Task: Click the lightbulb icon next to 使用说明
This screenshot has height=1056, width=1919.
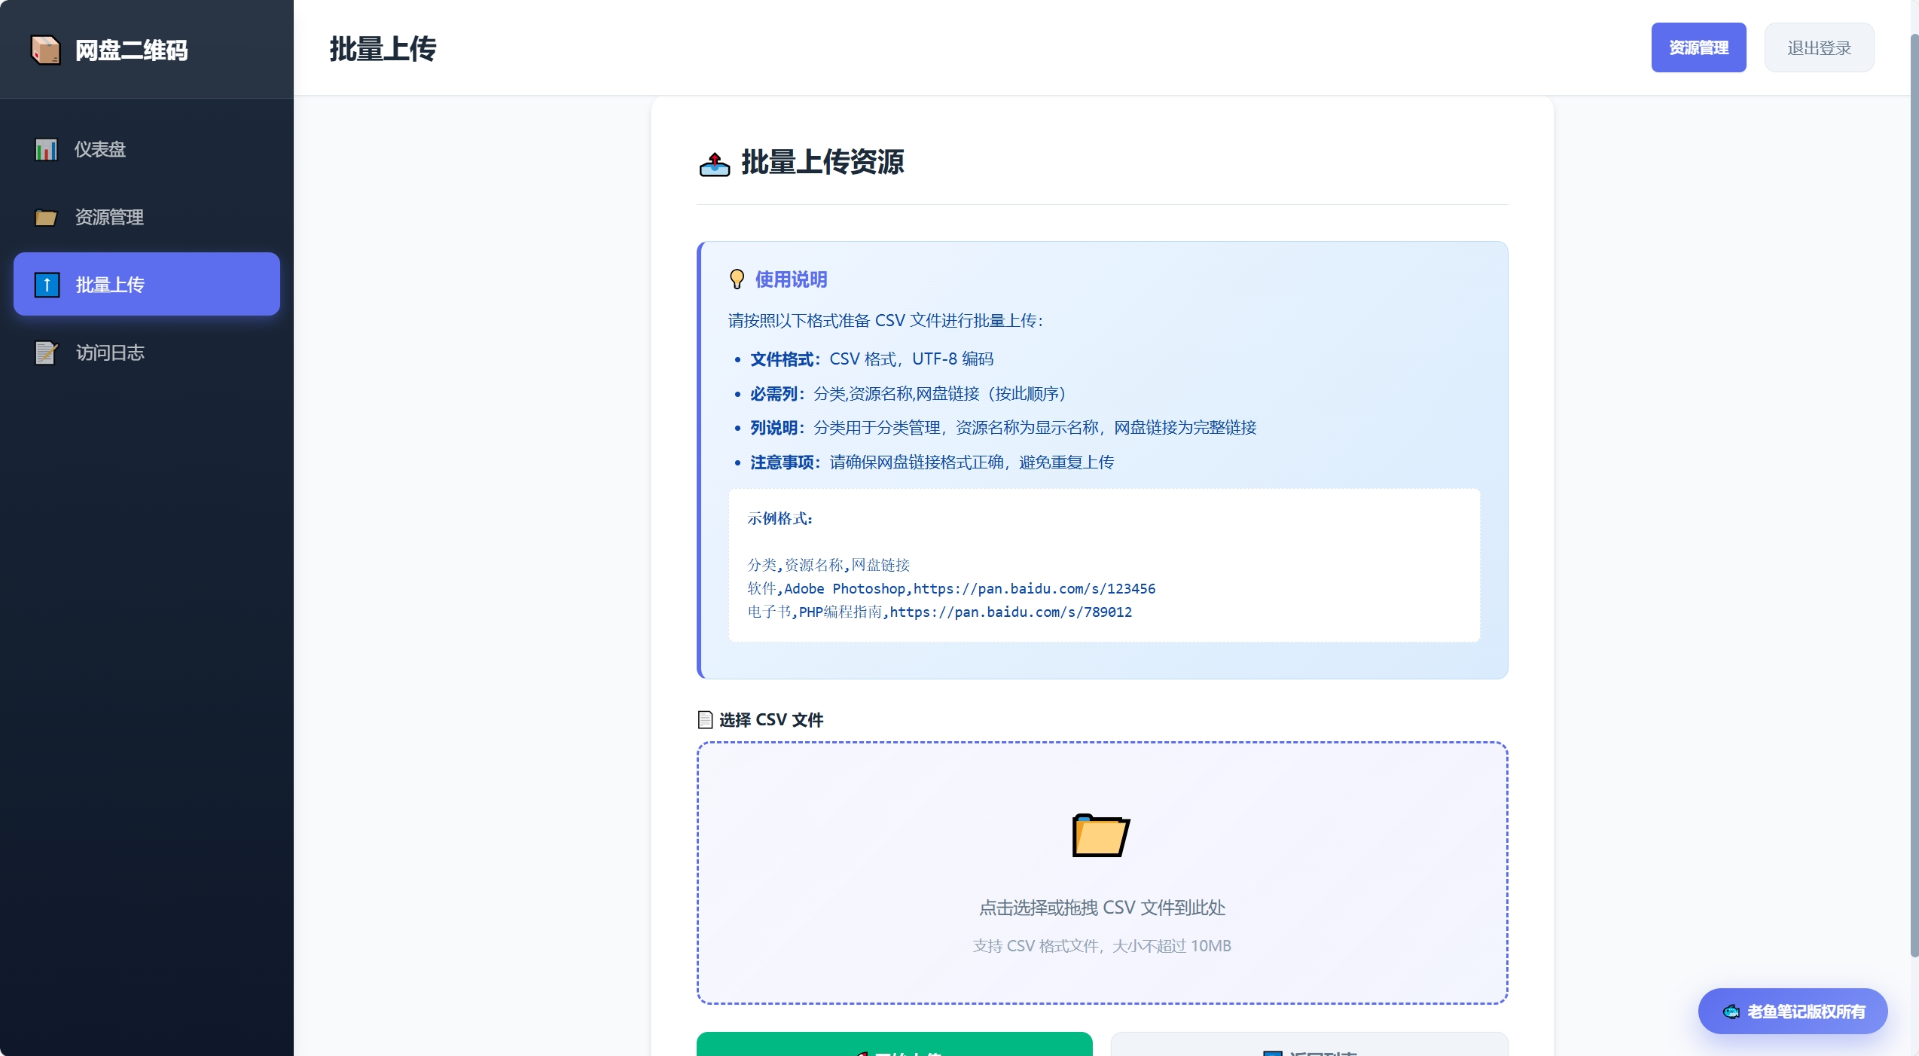Action: [737, 279]
